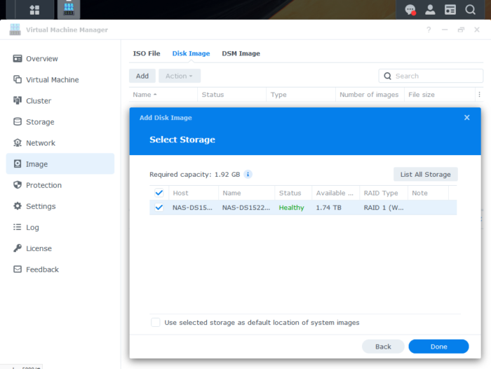
Task: Open Settings section label
Action: [x=41, y=206]
